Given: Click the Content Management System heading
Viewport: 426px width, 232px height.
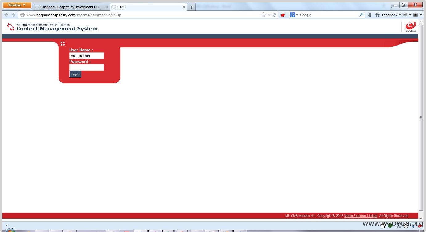Looking at the screenshot, I should pos(57,29).
